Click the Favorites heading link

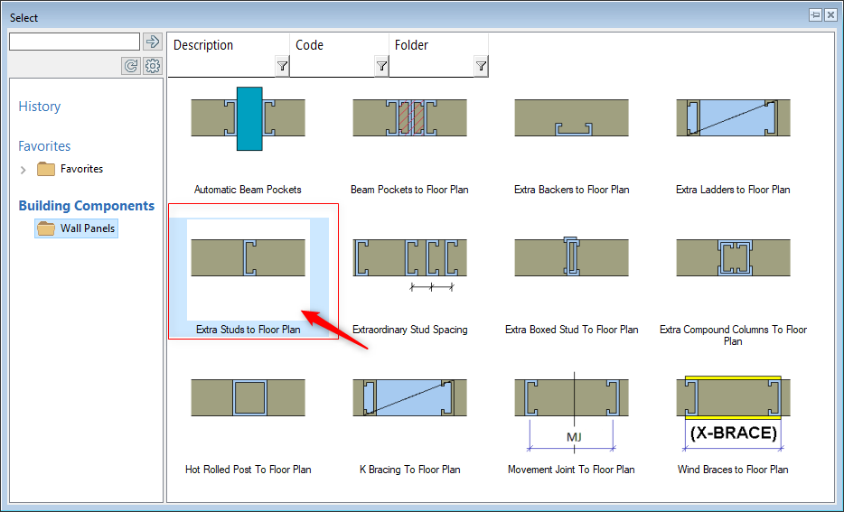(44, 146)
